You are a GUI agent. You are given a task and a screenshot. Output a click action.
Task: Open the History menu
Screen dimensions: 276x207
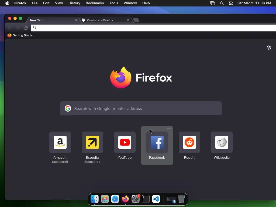(74, 3)
